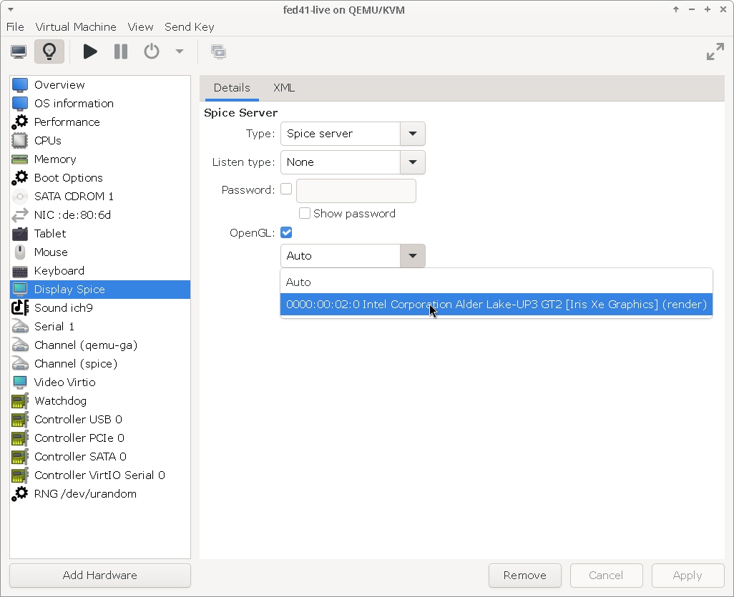Expand the Listen type dropdown
This screenshot has width=734, height=597.
(353, 162)
